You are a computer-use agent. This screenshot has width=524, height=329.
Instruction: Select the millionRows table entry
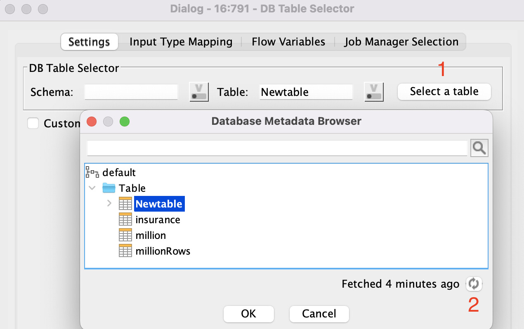(163, 251)
